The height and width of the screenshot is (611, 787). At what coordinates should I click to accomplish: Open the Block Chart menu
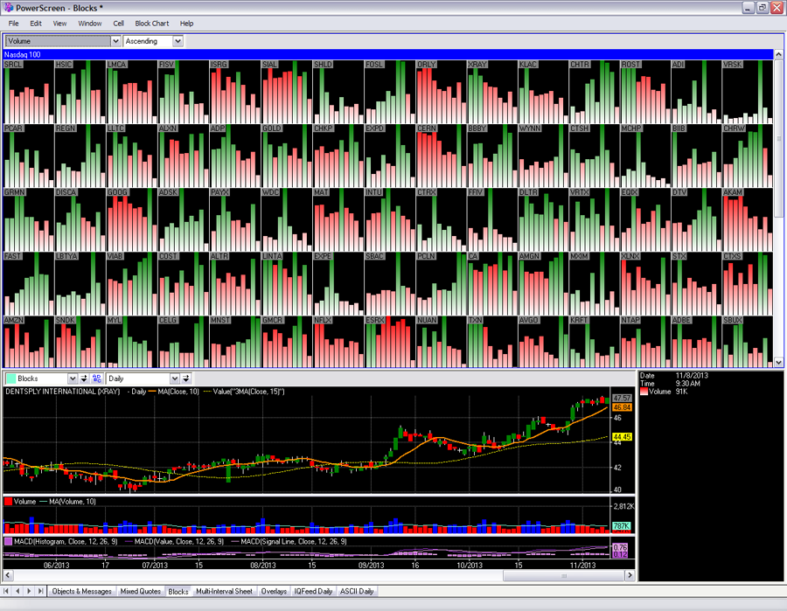click(x=152, y=23)
